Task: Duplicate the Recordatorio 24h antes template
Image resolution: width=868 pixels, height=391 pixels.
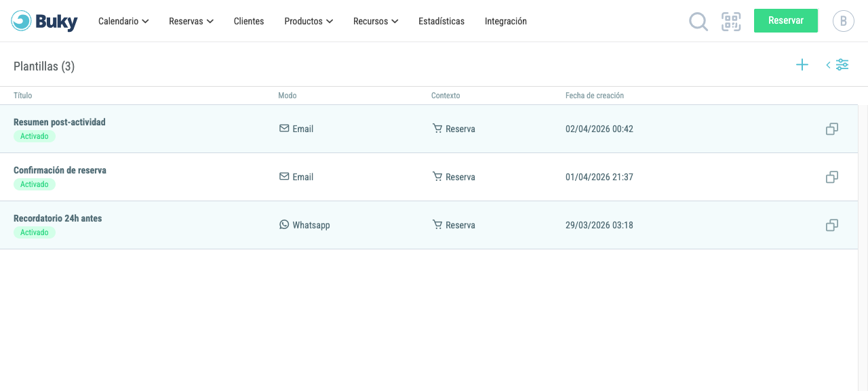Action: click(x=832, y=225)
